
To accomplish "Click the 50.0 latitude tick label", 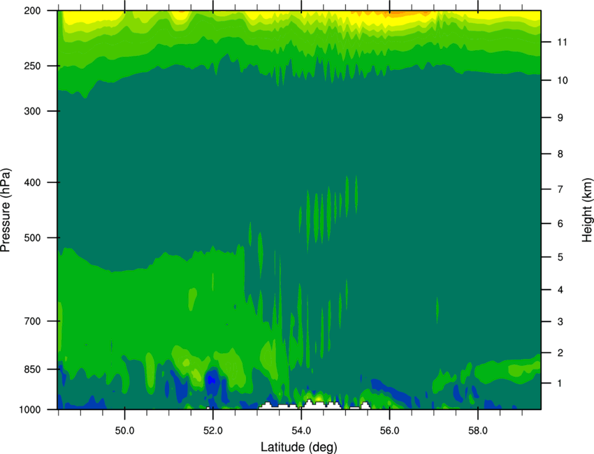I will point(124,431).
